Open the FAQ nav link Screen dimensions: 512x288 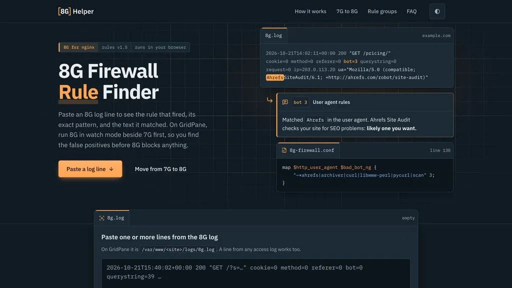pyautogui.click(x=411, y=11)
